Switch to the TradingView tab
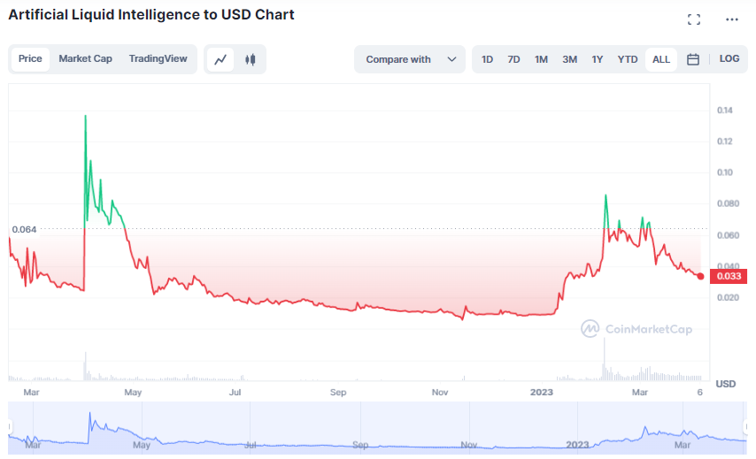Viewport: 756px width, 459px height. 158,59
